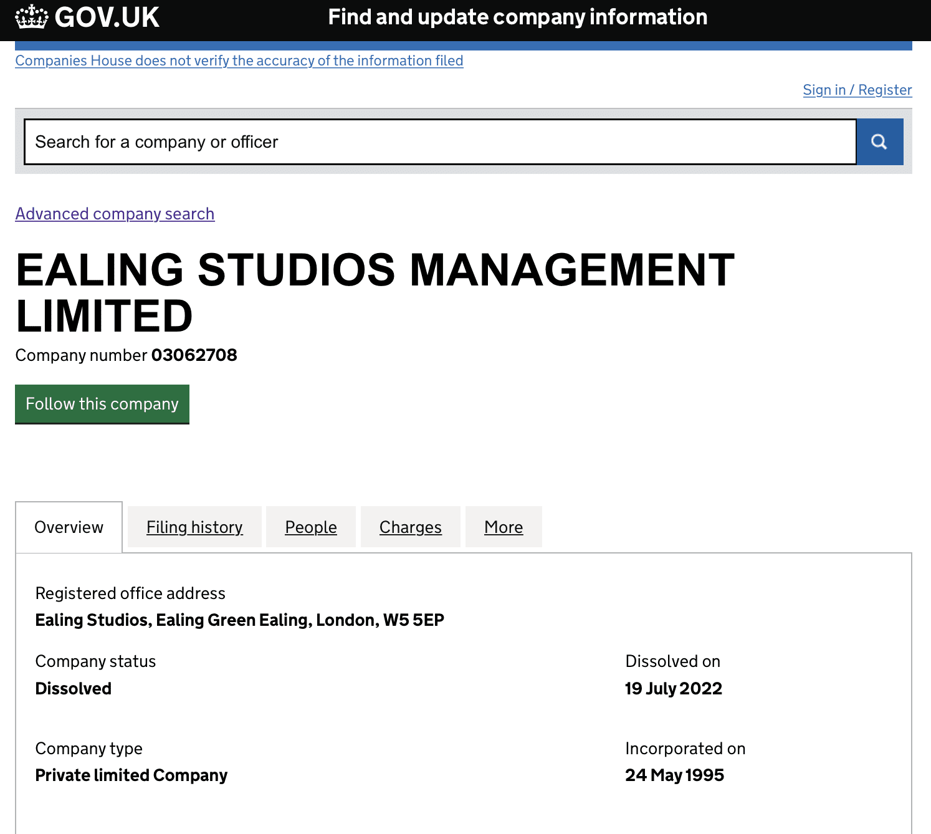Click the incorporation date 24 May 1995
The width and height of the screenshot is (931, 834).
[x=675, y=775]
